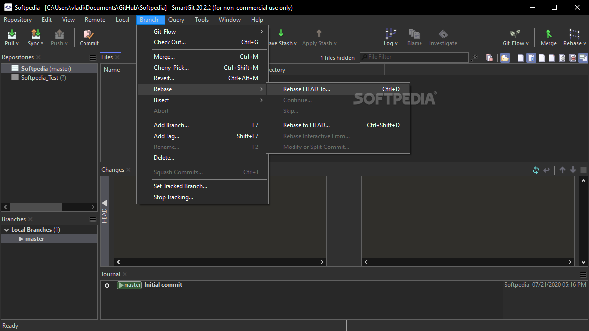
Task: Click the Pull toolbar icon
Action: [x=12, y=34]
